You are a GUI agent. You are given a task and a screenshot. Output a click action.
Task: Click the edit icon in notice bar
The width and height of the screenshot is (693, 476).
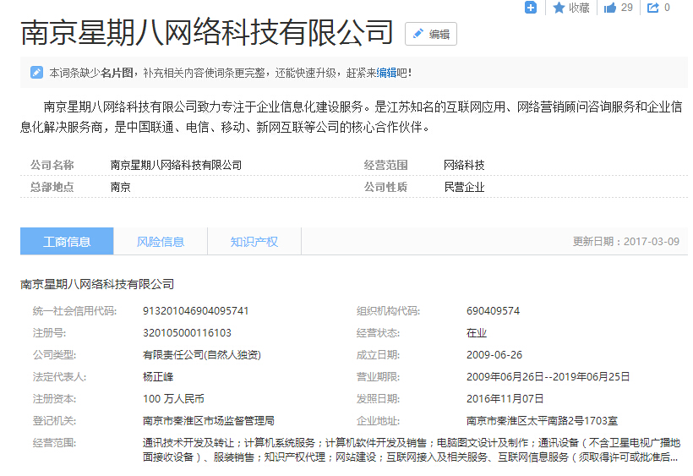point(36,73)
